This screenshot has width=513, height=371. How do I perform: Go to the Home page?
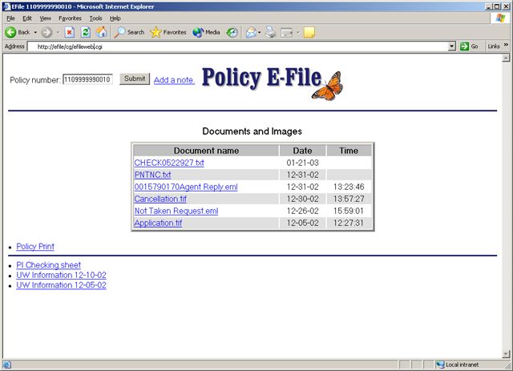(x=102, y=32)
